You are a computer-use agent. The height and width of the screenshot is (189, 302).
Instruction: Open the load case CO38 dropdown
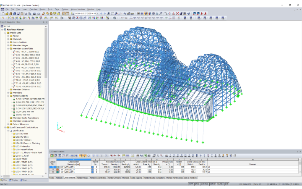[97, 14]
